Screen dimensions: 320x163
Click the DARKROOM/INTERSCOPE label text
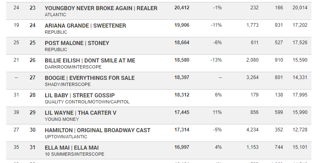click(73, 67)
